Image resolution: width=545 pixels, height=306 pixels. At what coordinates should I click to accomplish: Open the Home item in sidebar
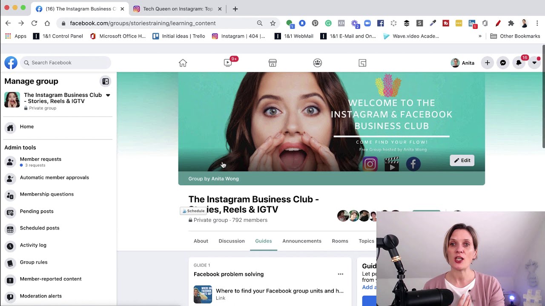click(58, 127)
